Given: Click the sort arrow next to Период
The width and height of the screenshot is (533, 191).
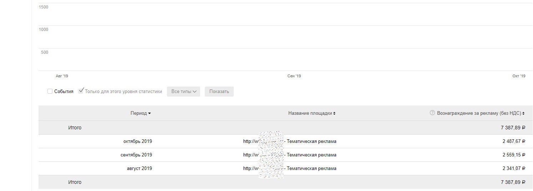Looking at the screenshot, I should coord(149,113).
